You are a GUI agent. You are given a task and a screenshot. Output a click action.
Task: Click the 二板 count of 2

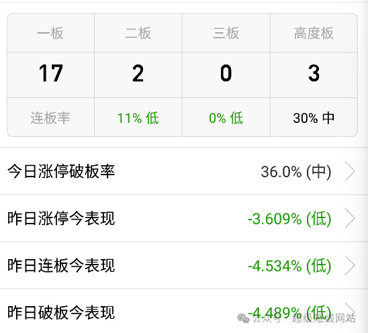pos(138,73)
